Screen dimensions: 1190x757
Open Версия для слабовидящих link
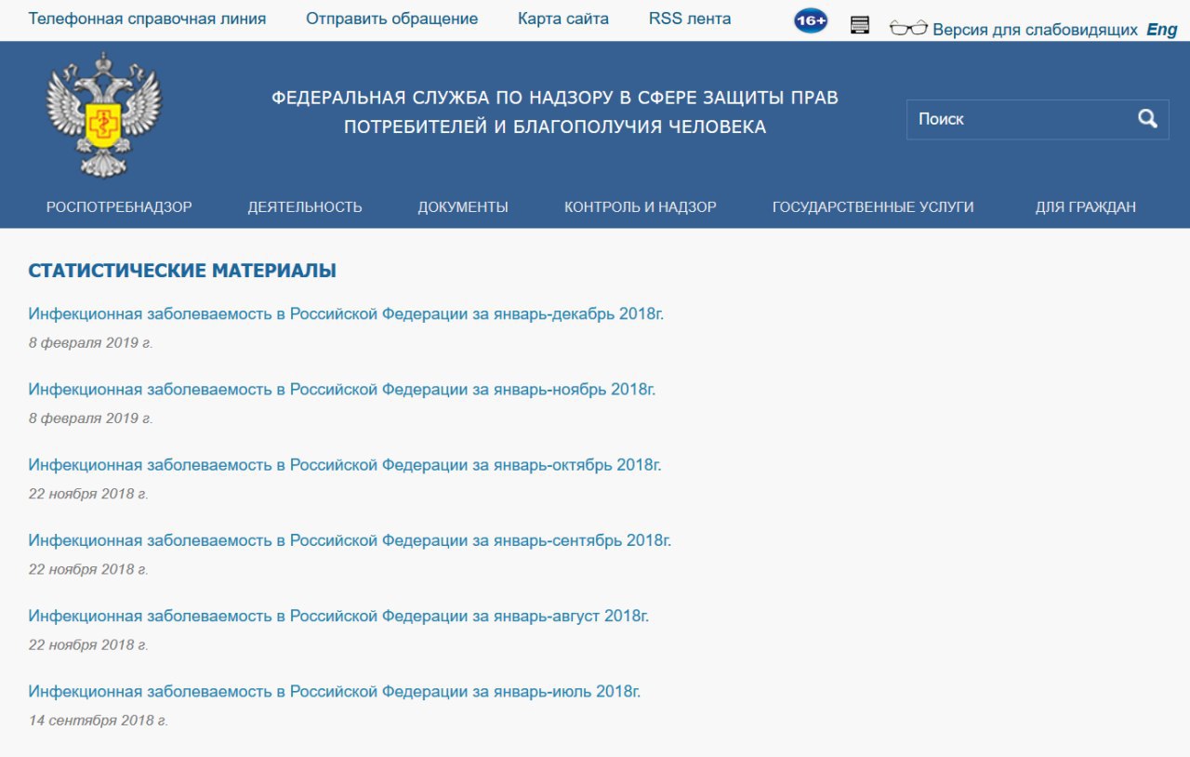(1035, 30)
